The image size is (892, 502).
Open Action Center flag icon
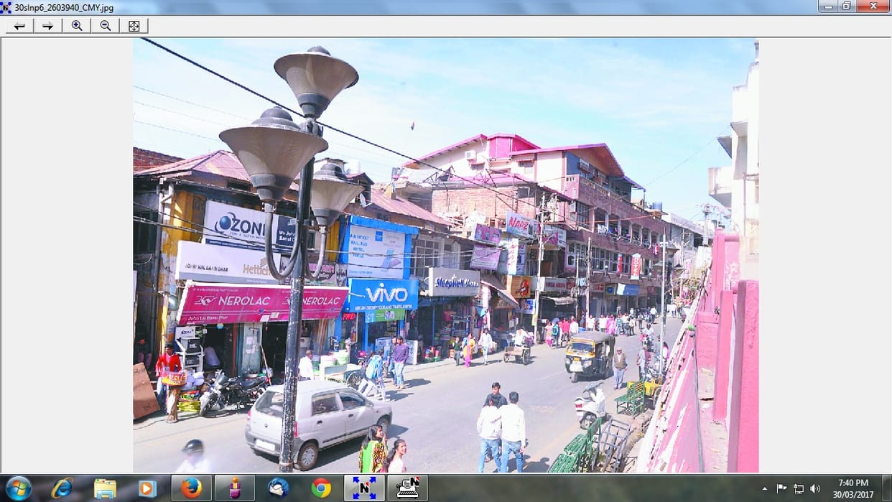click(781, 488)
